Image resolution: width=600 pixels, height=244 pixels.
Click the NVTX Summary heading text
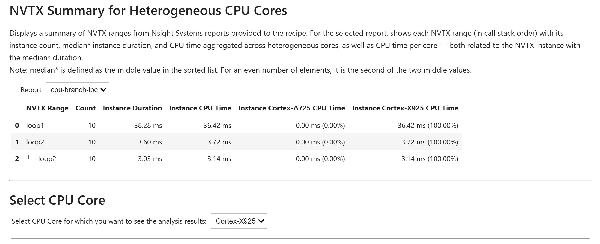pos(148,11)
